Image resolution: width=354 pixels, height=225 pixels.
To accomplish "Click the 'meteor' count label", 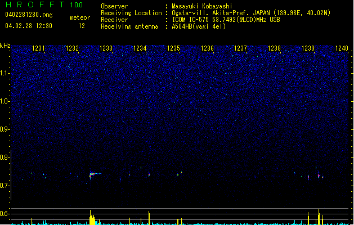I will [80, 17].
